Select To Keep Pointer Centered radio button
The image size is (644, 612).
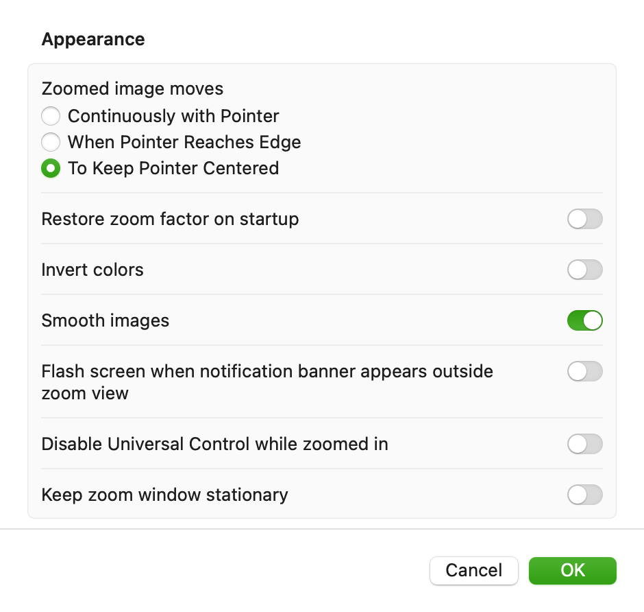coord(51,168)
